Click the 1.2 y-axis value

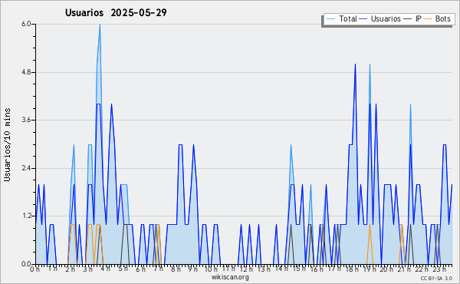point(26,216)
